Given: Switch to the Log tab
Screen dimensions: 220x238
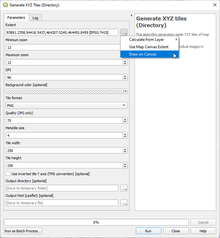Looking at the screenshot, I should pos(35,18).
